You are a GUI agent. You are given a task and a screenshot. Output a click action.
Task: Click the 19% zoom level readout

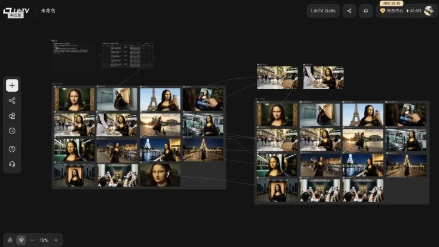44,240
